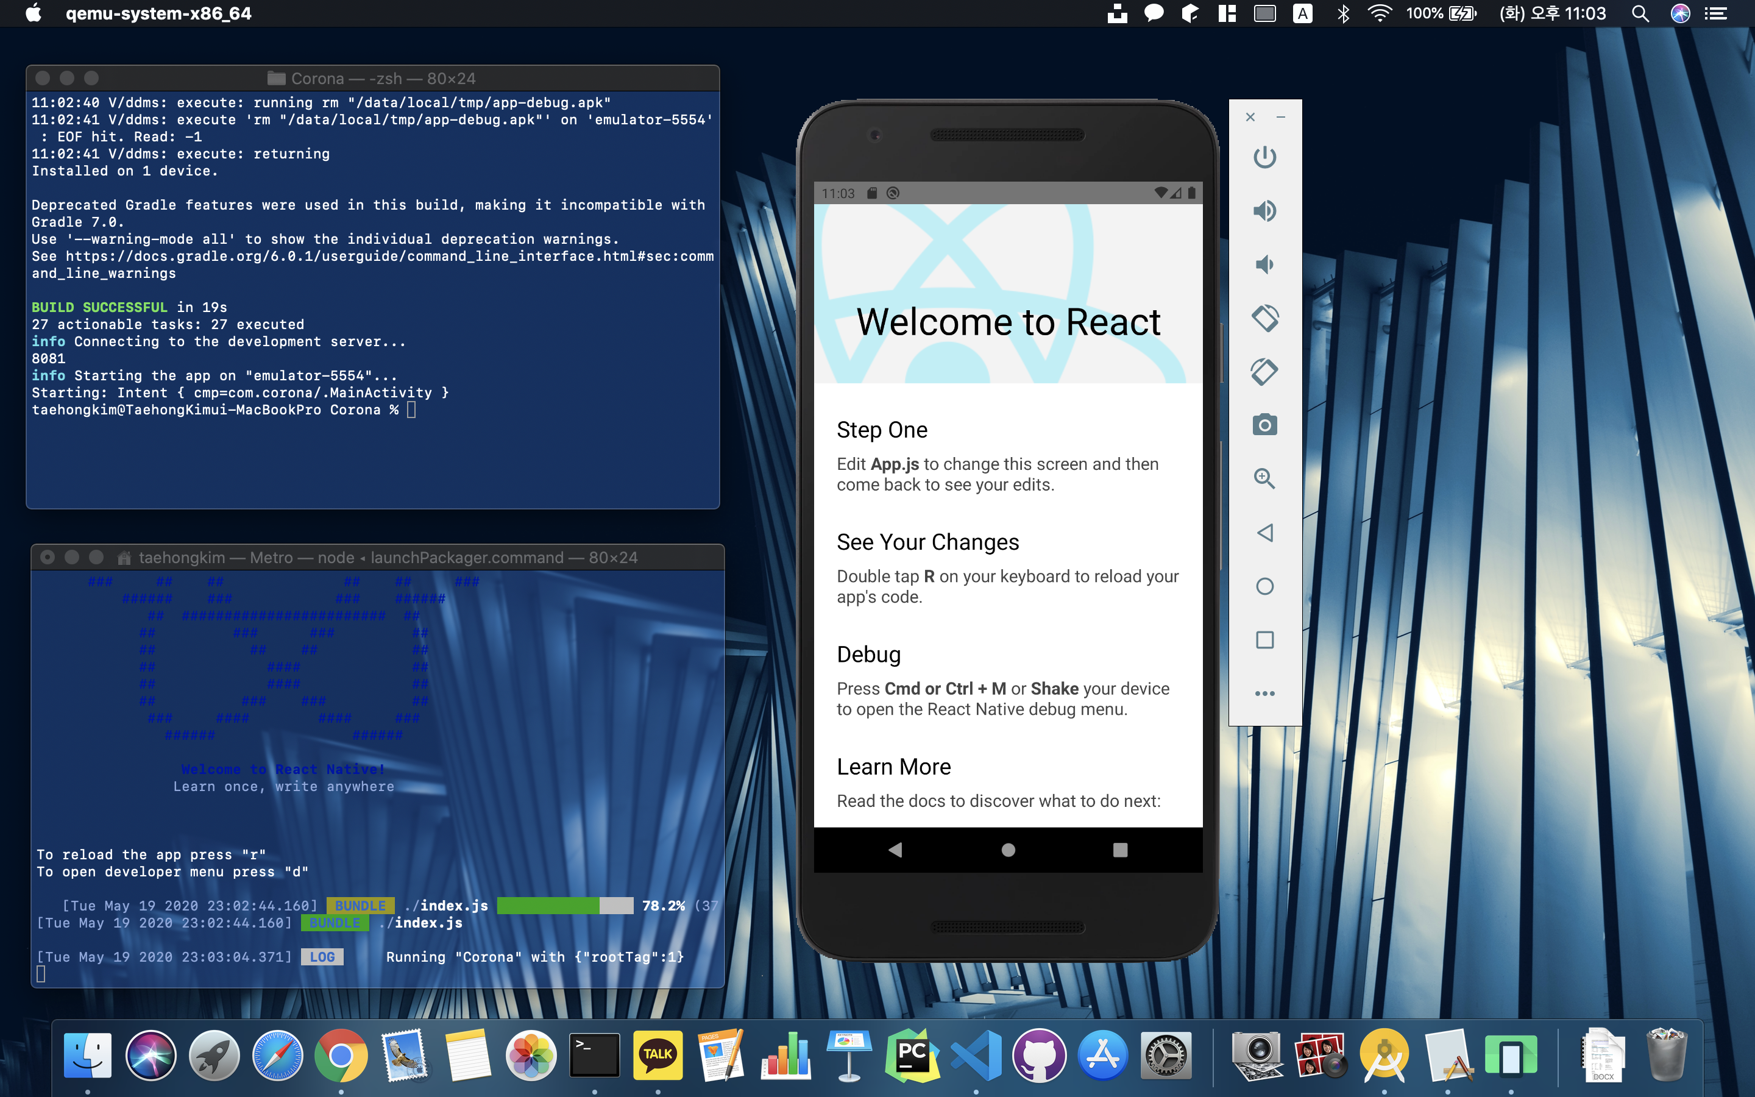Click emulator volume up icon
Viewport: 1755px width, 1097px height.
point(1264,210)
